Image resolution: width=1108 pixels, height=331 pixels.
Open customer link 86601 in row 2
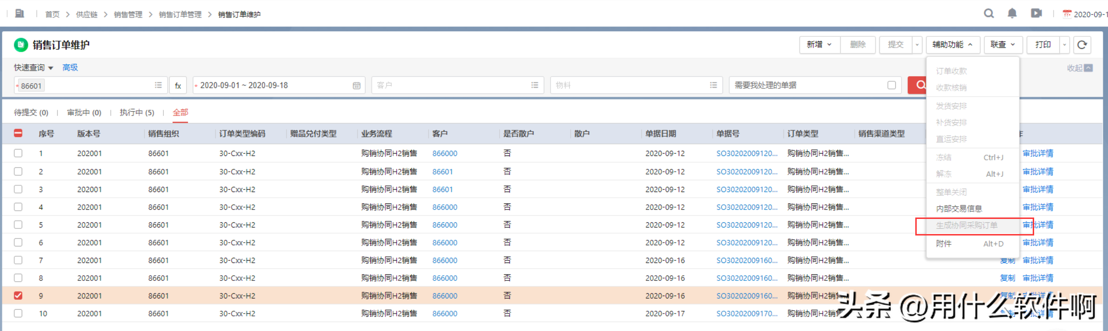442,172
